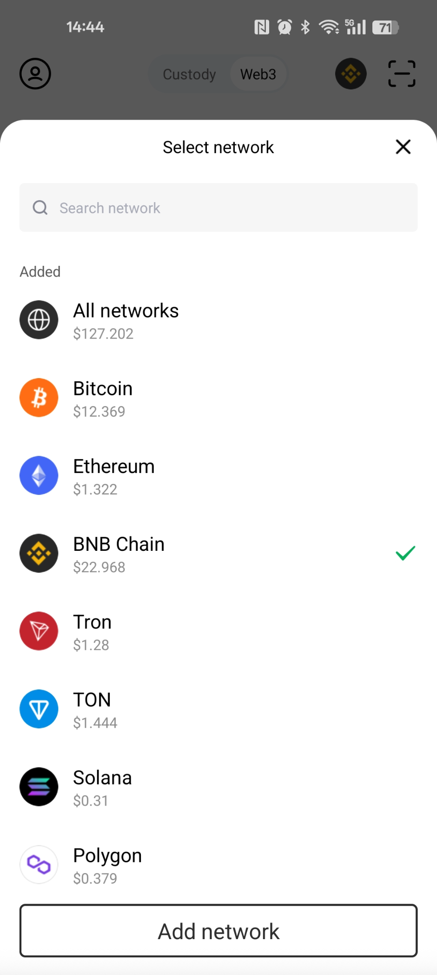Screen dimensions: 437x975
Task: Tap the TON blue logo icon
Action: (x=39, y=709)
